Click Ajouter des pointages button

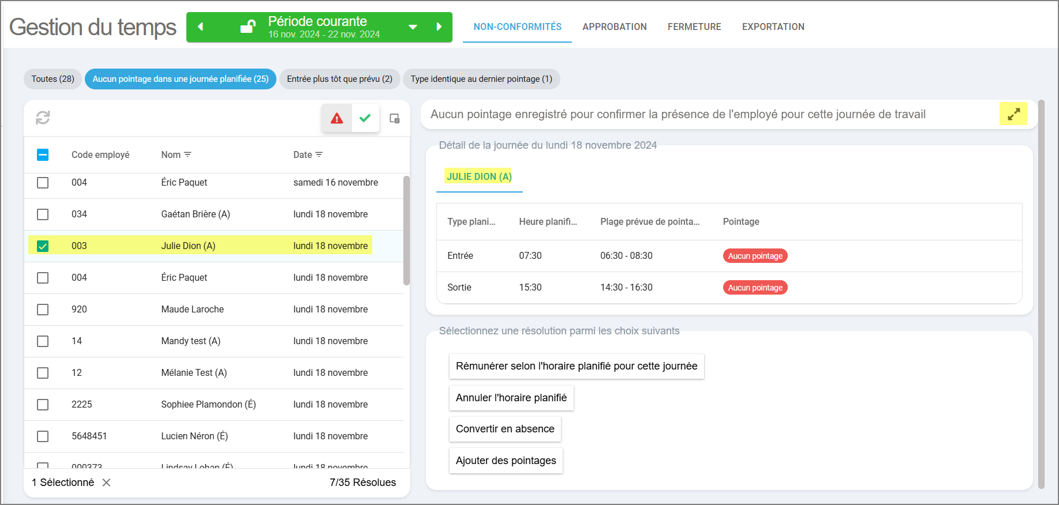[x=506, y=461]
